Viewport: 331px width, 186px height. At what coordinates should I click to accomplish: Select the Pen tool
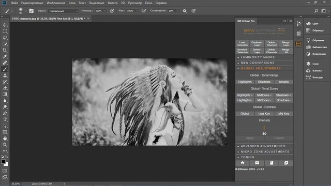[5, 113]
